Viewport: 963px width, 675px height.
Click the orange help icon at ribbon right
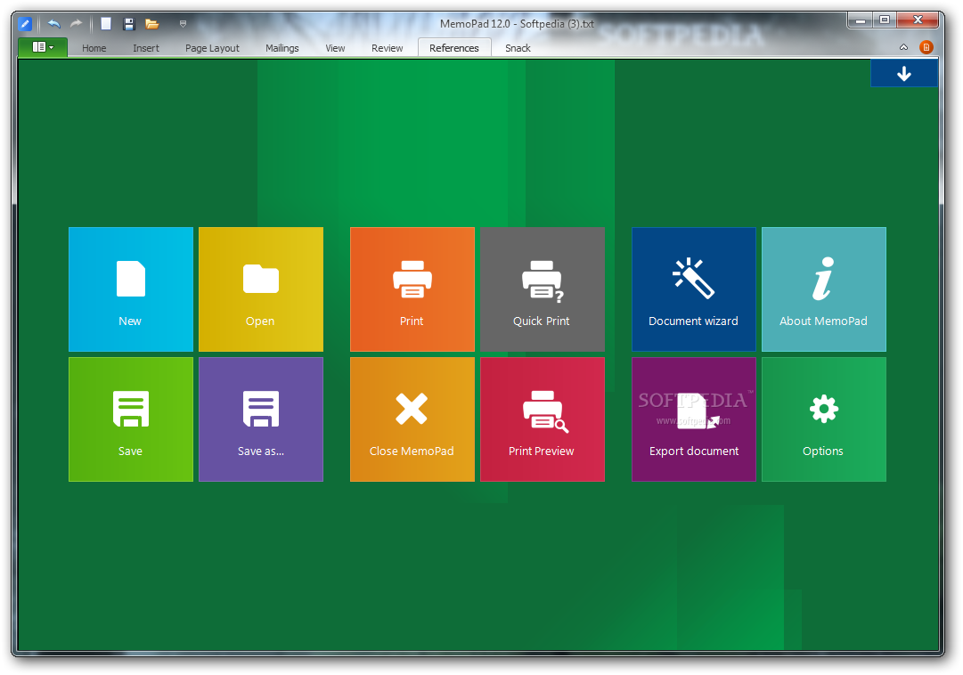coord(926,47)
